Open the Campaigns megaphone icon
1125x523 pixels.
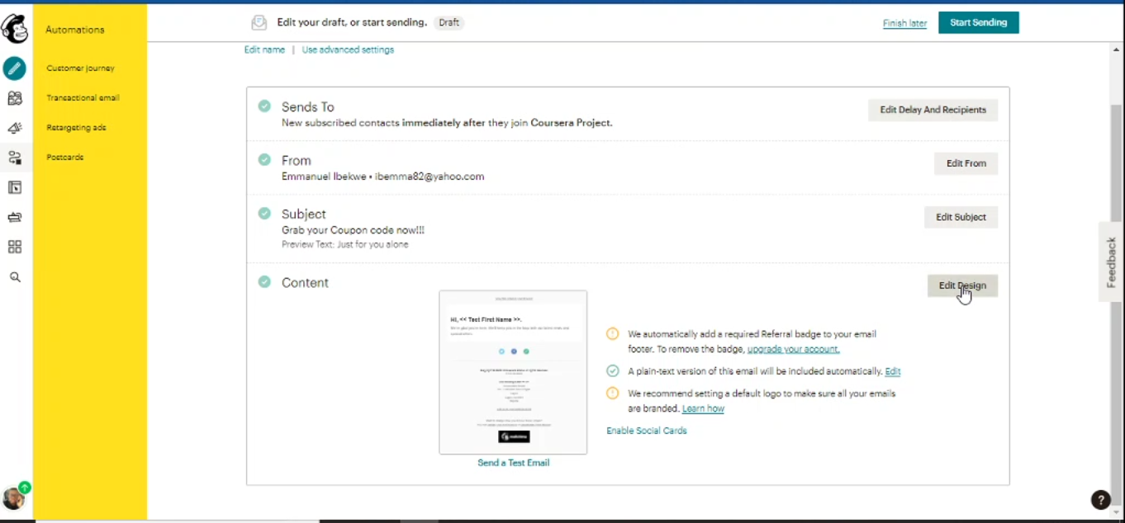coord(15,128)
